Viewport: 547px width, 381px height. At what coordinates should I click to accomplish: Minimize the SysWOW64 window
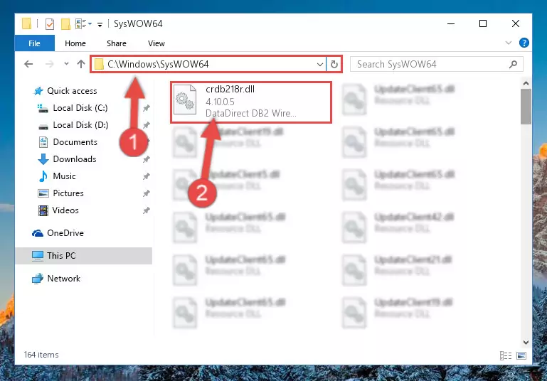click(451, 23)
